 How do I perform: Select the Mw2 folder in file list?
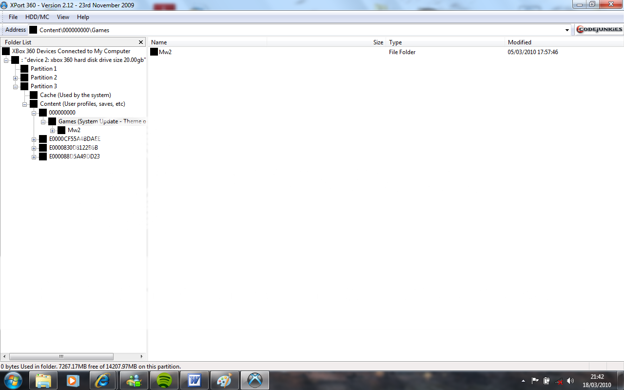[165, 52]
